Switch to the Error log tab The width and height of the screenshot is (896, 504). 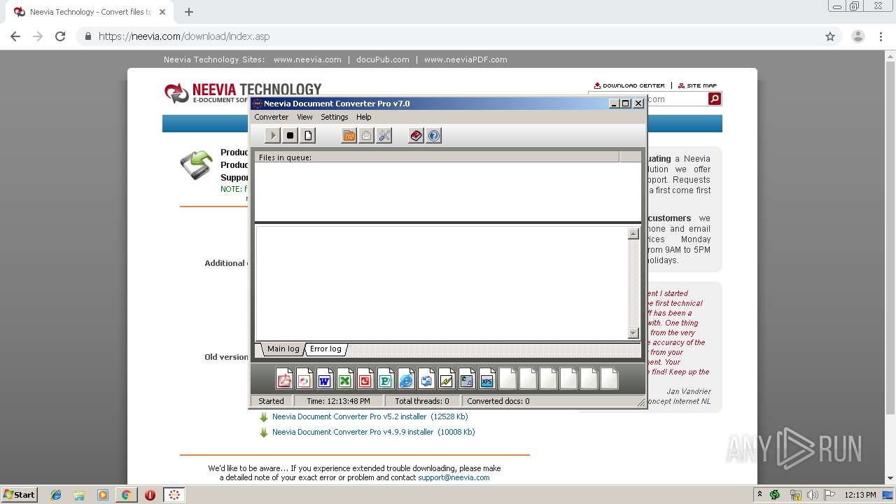pos(325,349)
